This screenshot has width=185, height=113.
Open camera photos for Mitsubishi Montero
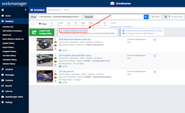(x=55, y=42)
